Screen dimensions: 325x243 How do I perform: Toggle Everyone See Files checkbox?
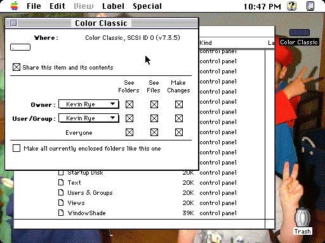point(154,132)
